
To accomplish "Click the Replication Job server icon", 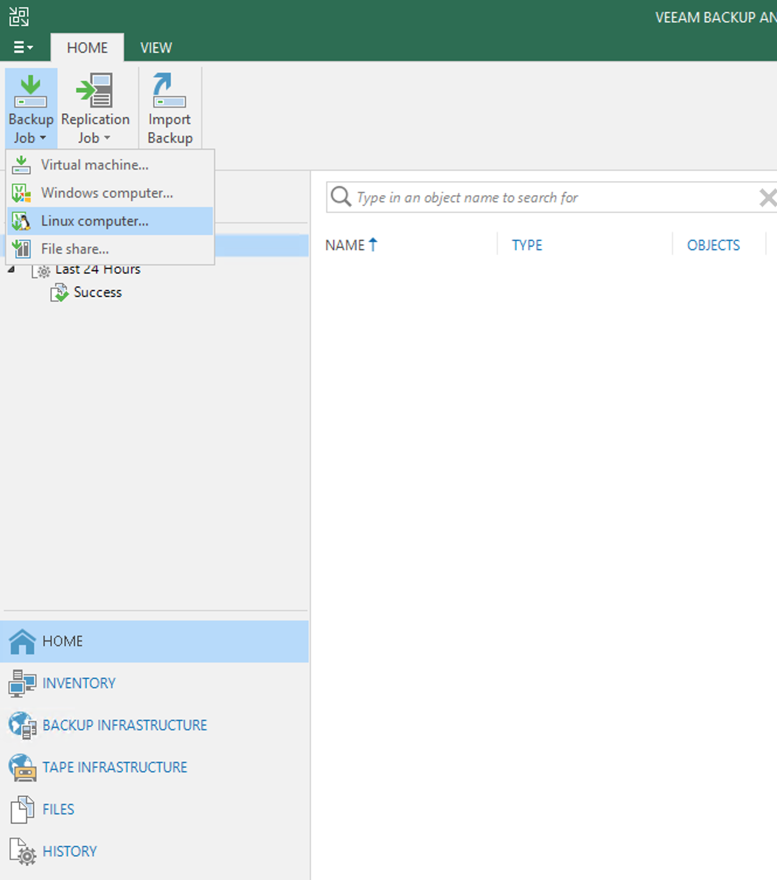I will click(95, 91).
